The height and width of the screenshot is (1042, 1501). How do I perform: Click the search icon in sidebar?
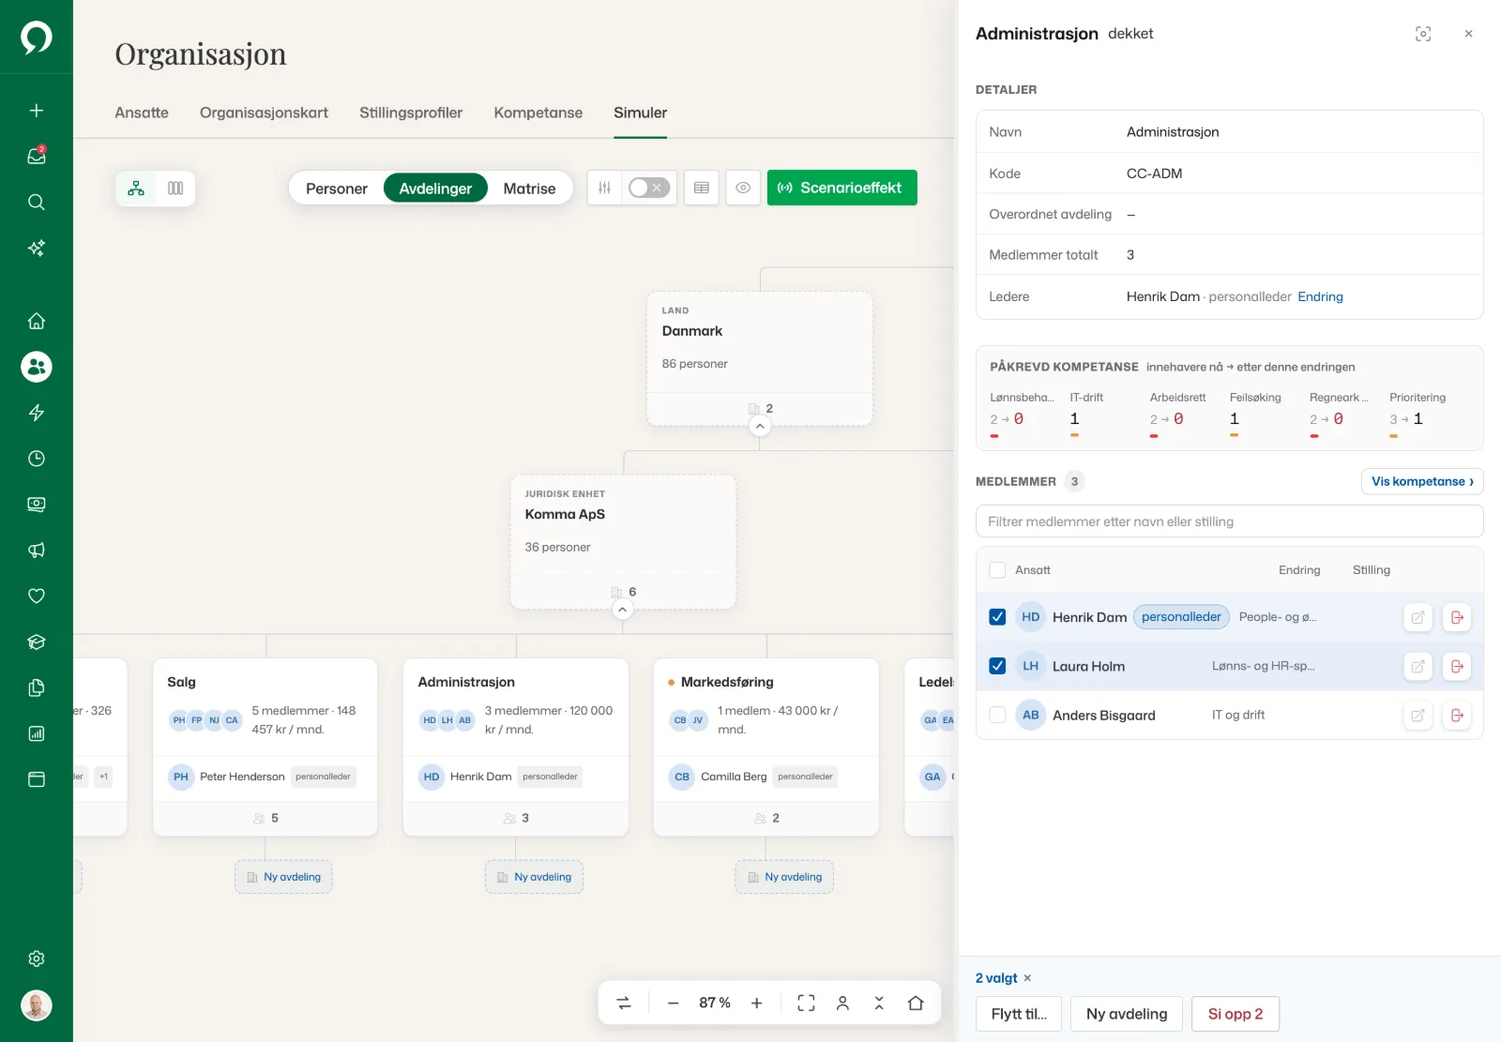pyautogui.click(x=37, y=202)
